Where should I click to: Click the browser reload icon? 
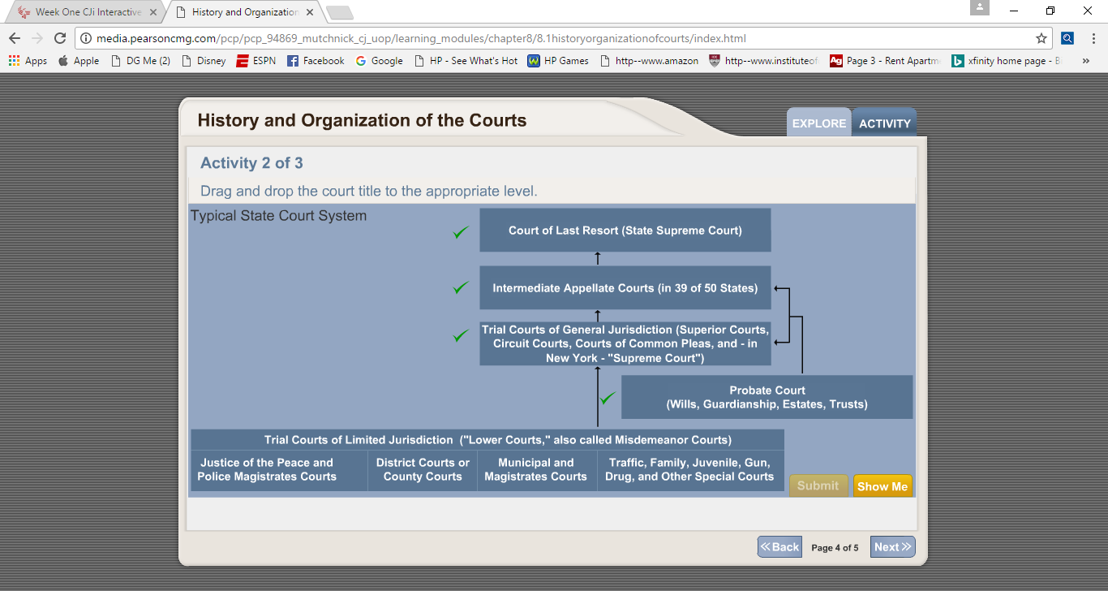59,38
